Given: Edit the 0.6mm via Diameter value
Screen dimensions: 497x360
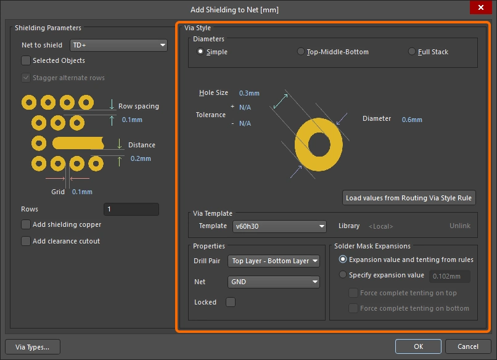Looking at the screenshot, I should [x=412, y=119].
